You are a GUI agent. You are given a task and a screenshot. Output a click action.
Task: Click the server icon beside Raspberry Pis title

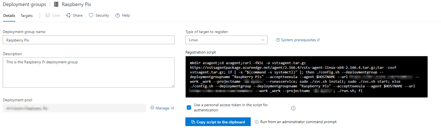[x=56, y=4]
